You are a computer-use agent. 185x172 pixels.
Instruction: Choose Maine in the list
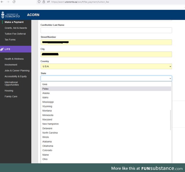[106, 155]
